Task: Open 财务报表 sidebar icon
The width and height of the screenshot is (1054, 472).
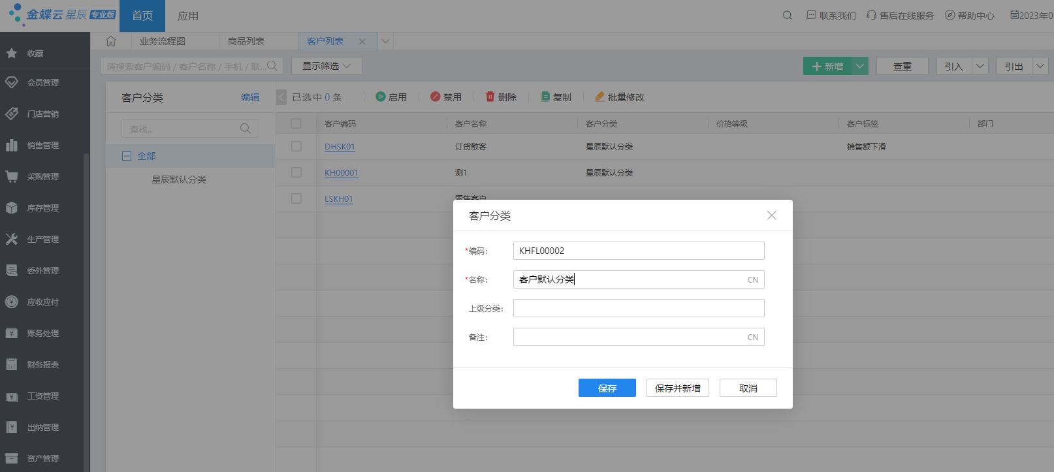Action: (12, 364)
